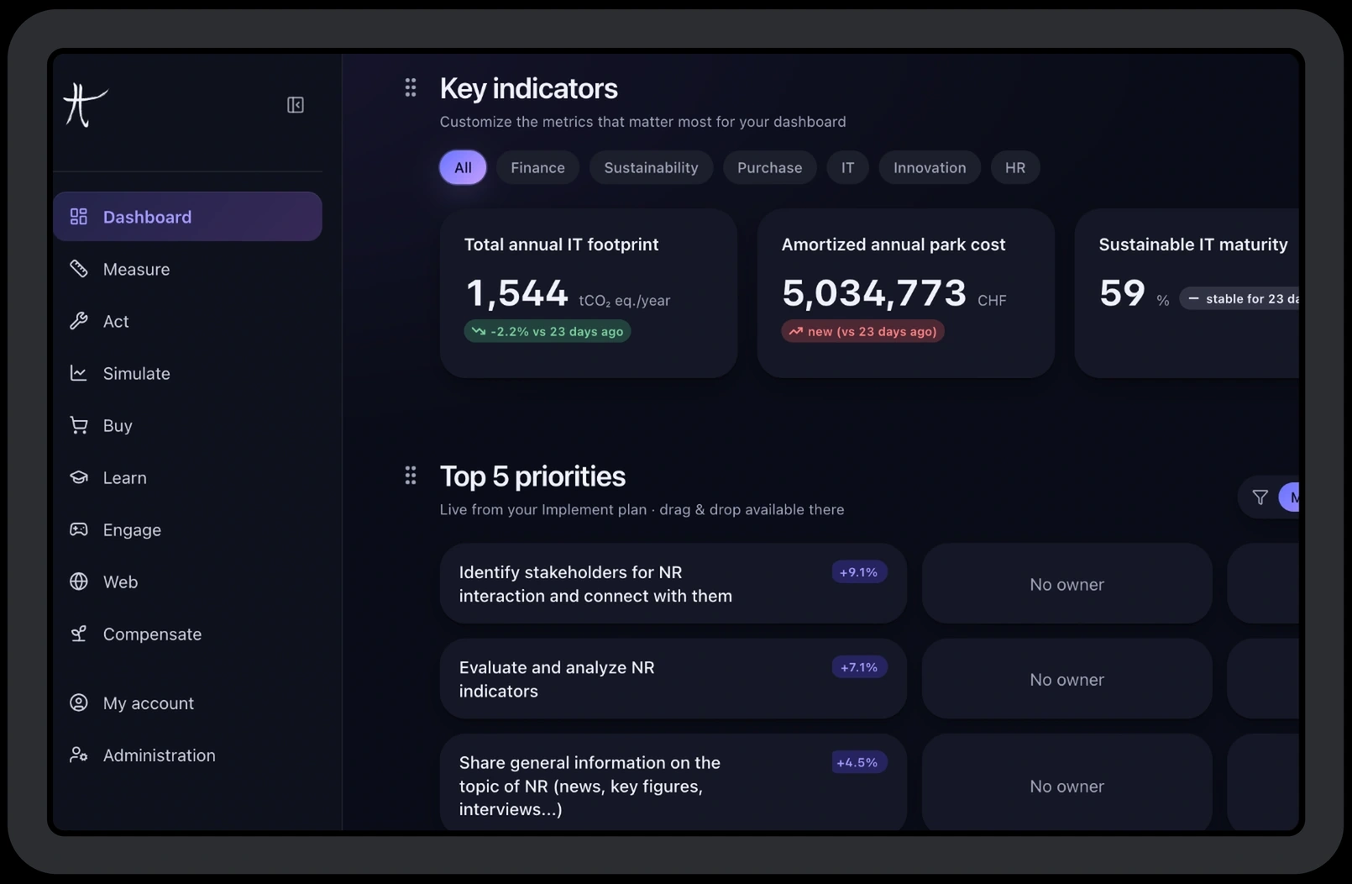The image size is (1352, 884).
Task: Filter indicators by Innovation
Action: (930, 167)
